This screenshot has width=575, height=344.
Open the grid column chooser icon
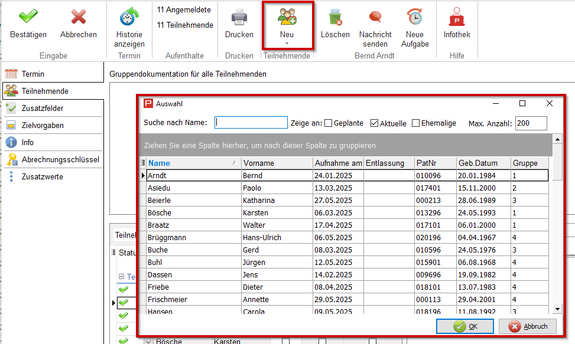coord(142,163)
